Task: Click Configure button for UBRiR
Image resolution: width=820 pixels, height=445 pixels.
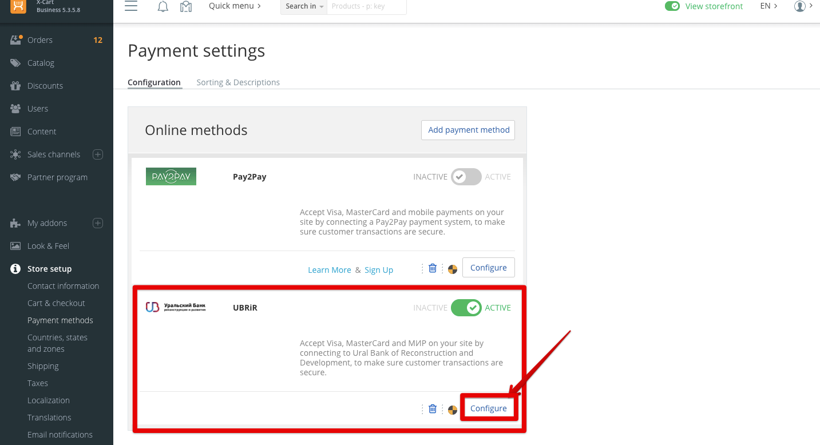Action: [x=488, y=408]
